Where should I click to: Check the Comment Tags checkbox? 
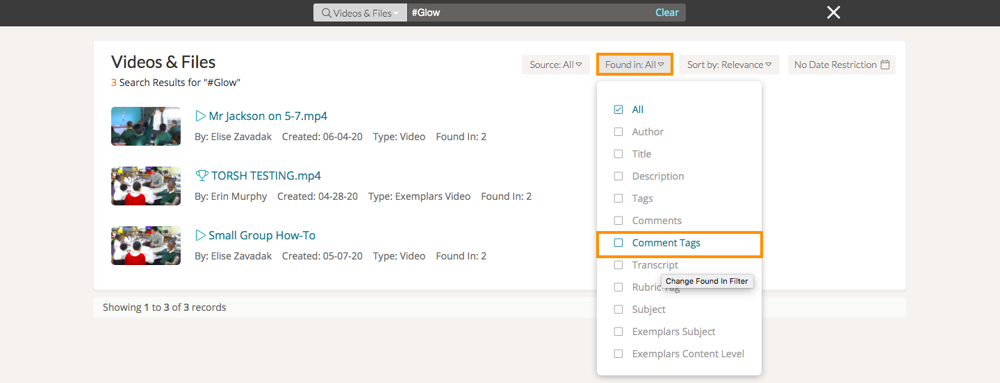click(618, 243)
